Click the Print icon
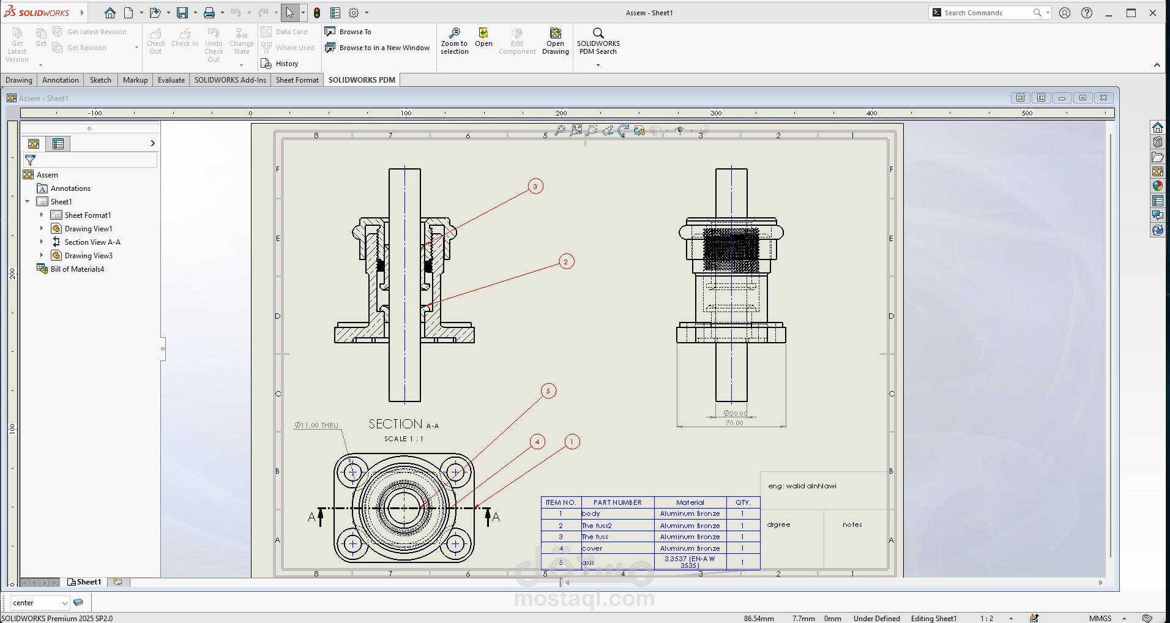Image resolution: width=1170 pixels, height=623 pixels. 209,12
